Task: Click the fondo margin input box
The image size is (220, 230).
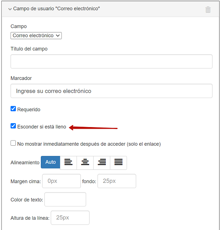Action: [117, 181]
